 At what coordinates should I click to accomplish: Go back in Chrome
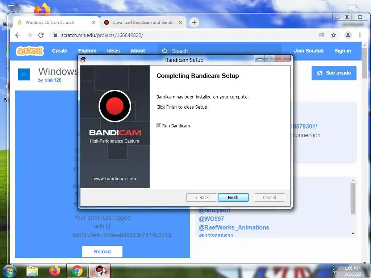click(18, 35)
